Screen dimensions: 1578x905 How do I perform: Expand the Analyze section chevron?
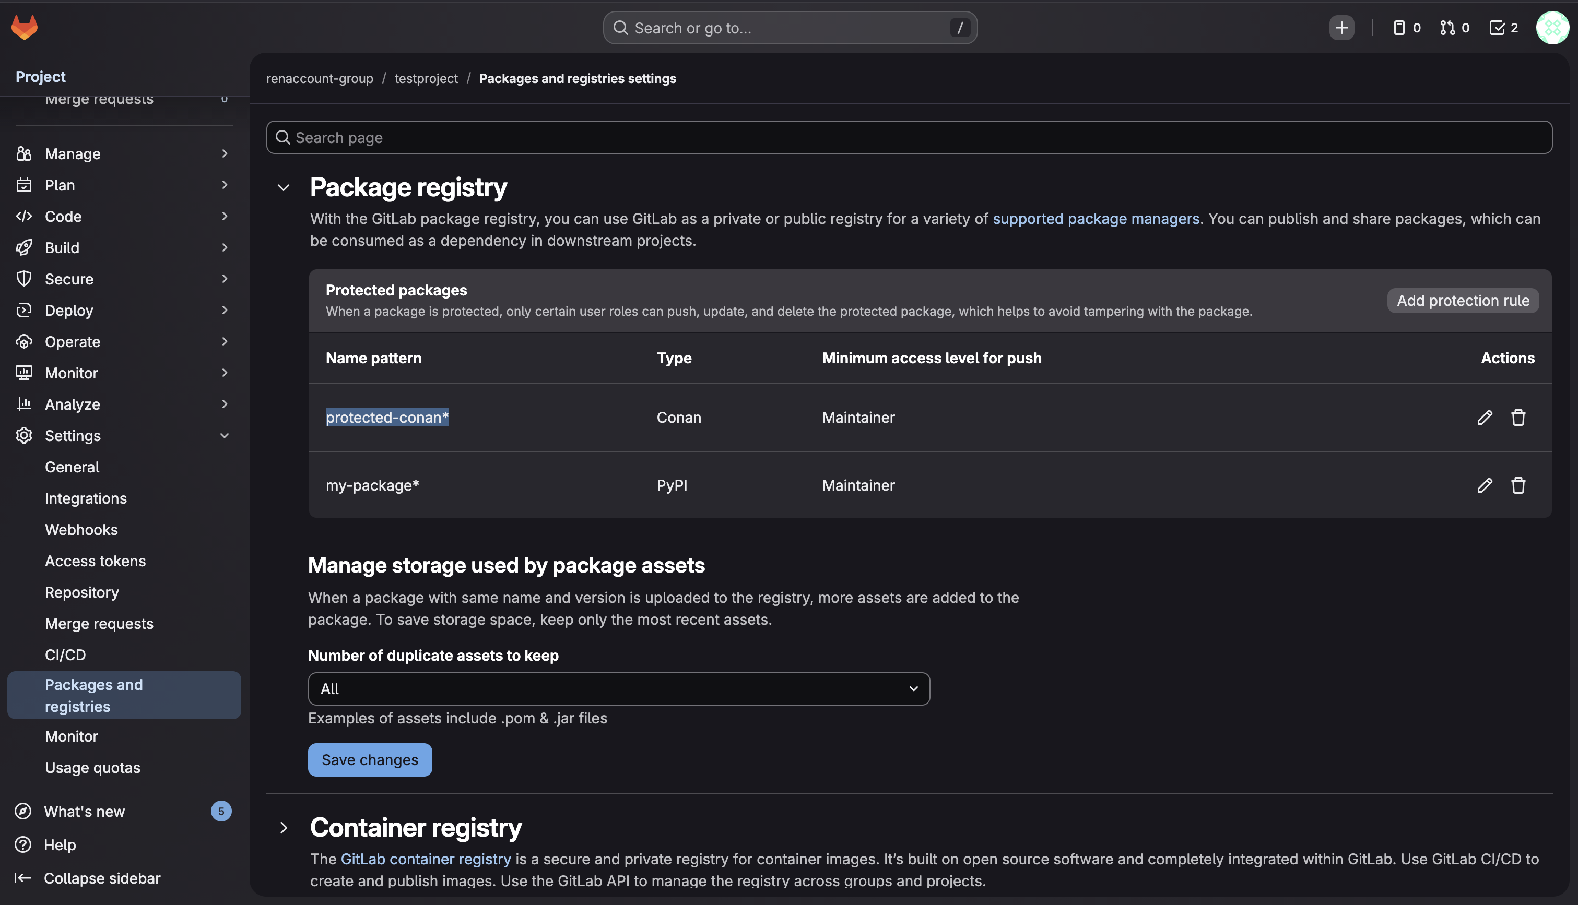[x=225, y=404]
